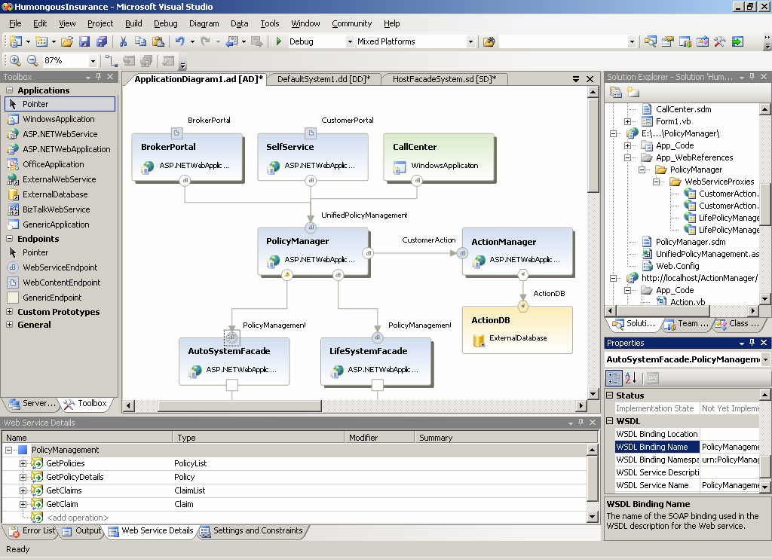The width and height of the screenshot is (772, 559).
Task: Expand the General toolbox section
Action: (9, 324)
